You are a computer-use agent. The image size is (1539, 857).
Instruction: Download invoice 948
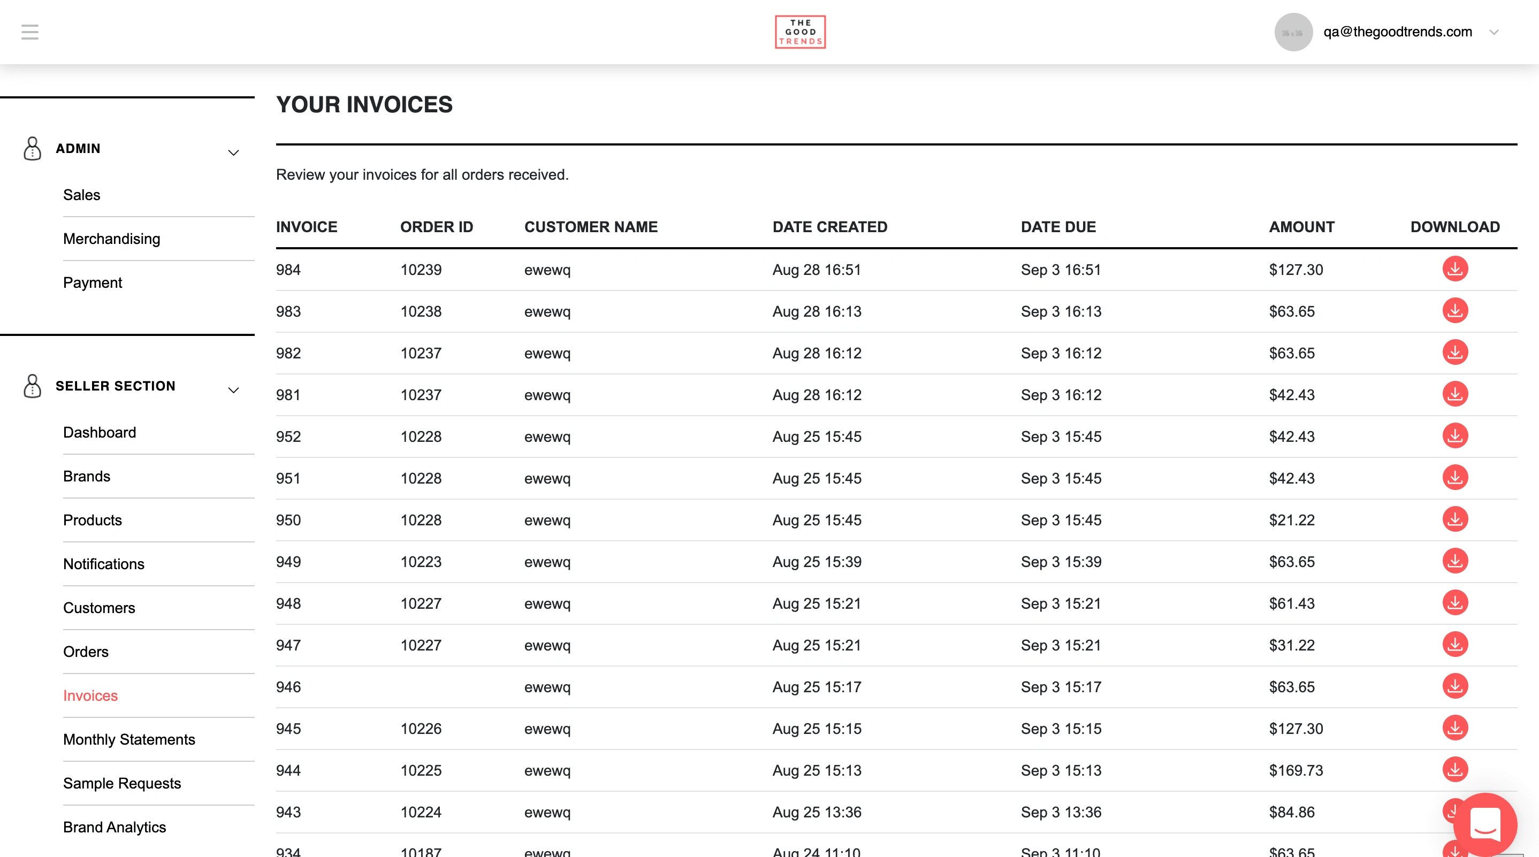click(1455, 602)
